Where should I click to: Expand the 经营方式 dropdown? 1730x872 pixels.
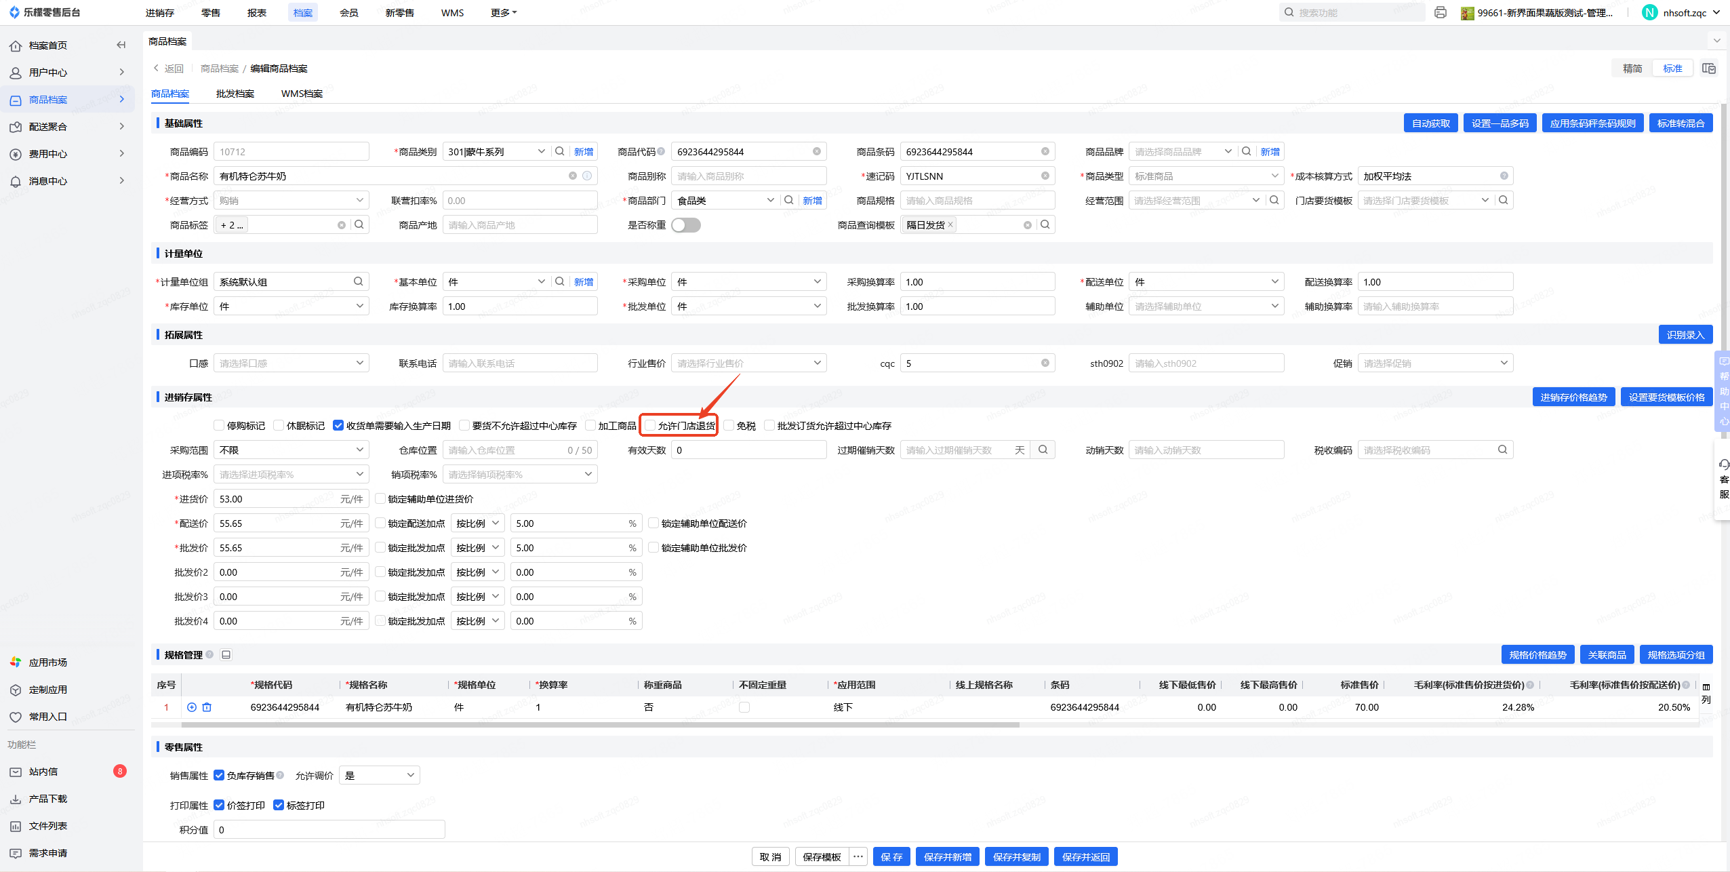coord(291,201)
